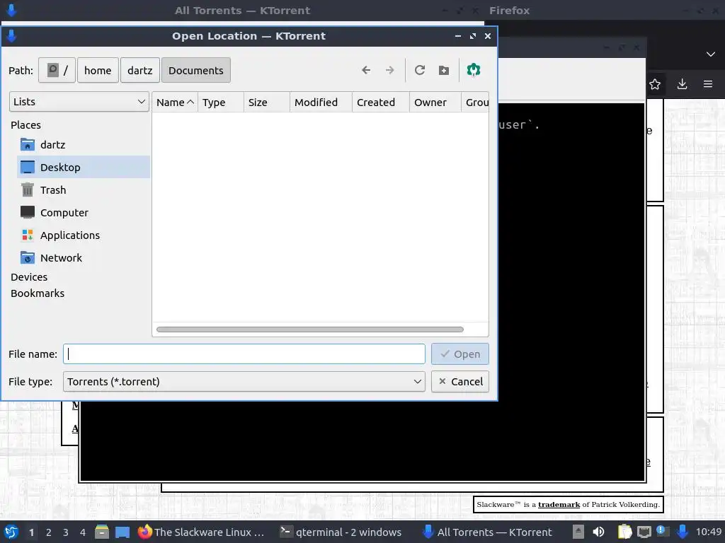This screenshot has height=543, width=725.
Task: Open the Lists view dropdown
Action: (x=79, y=102)
